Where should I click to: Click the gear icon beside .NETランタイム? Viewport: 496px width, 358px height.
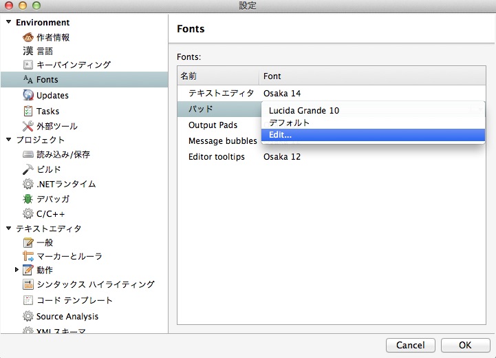28,184
